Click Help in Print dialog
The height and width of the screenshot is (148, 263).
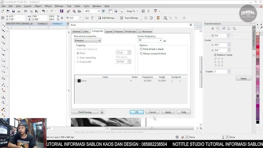point(184,112)
